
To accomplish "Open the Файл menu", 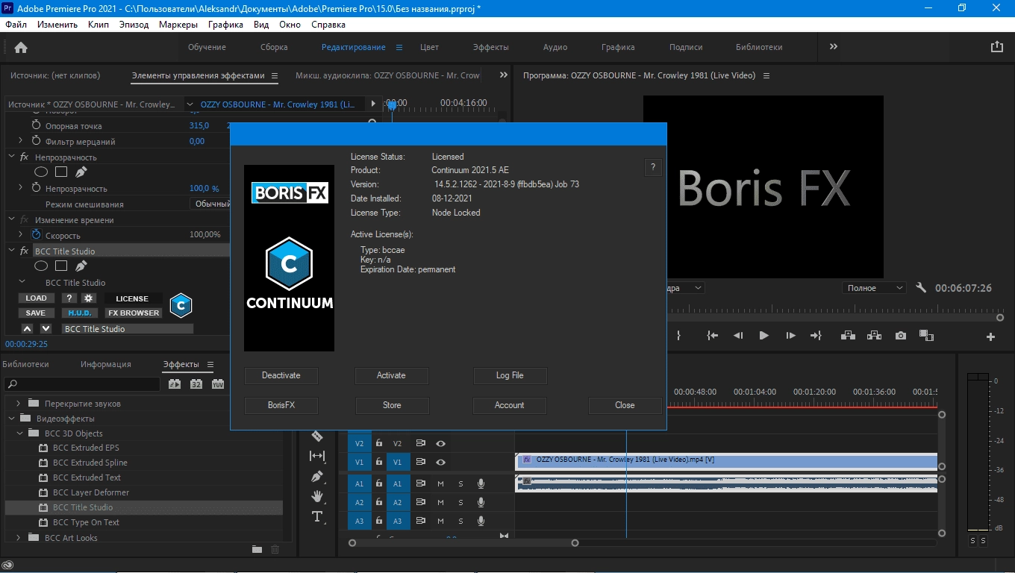I will [x=16, y=25].
